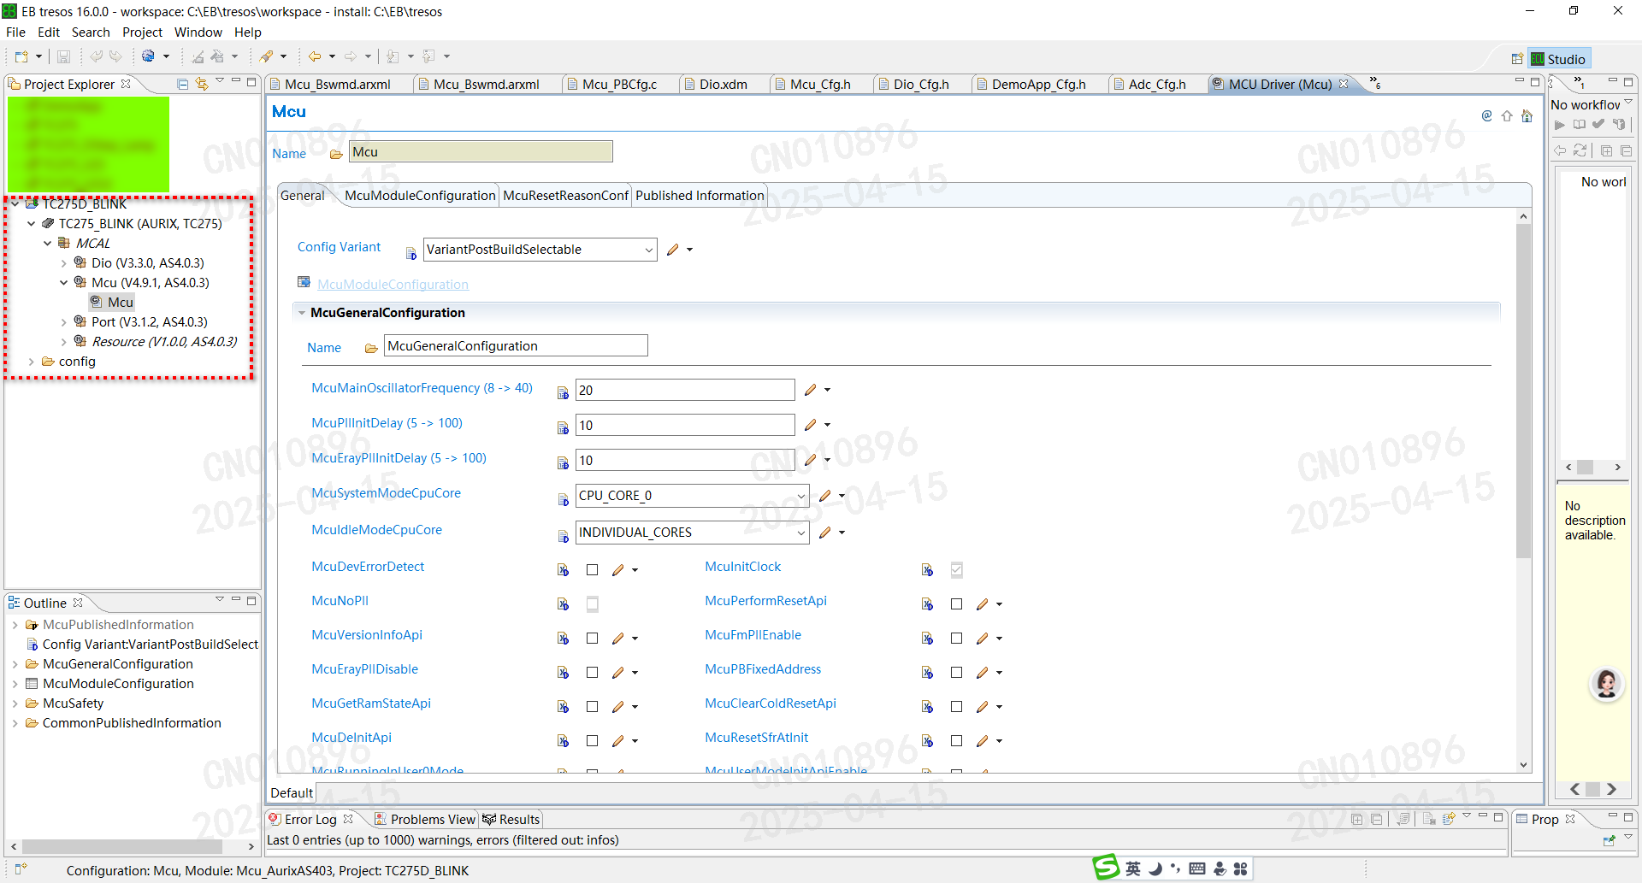Click the Save toolbar icon
This screenshot has height=883, width=1642.
click(63, 57)
